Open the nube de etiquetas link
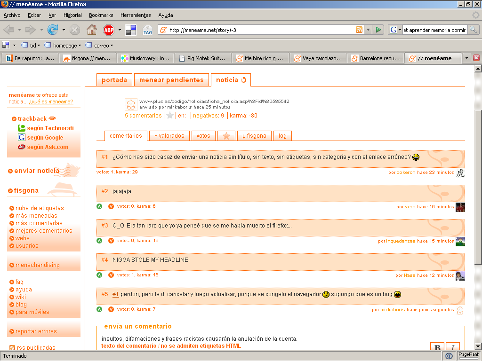 pyautogui.click(x=40, y=208)
